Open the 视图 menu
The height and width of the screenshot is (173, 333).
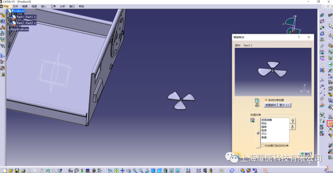click(34, 6)
